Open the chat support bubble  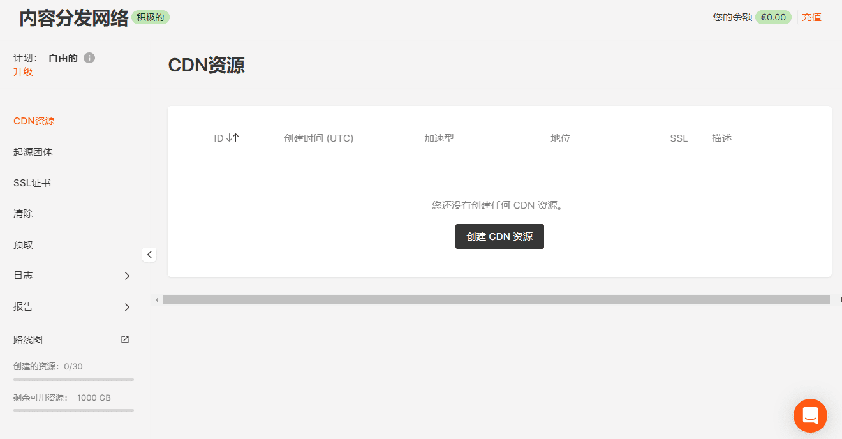810,415
